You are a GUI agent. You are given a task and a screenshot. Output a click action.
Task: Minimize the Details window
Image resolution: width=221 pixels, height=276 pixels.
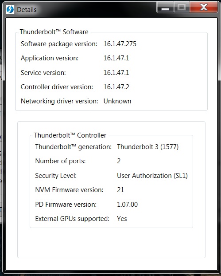[165, 8]
